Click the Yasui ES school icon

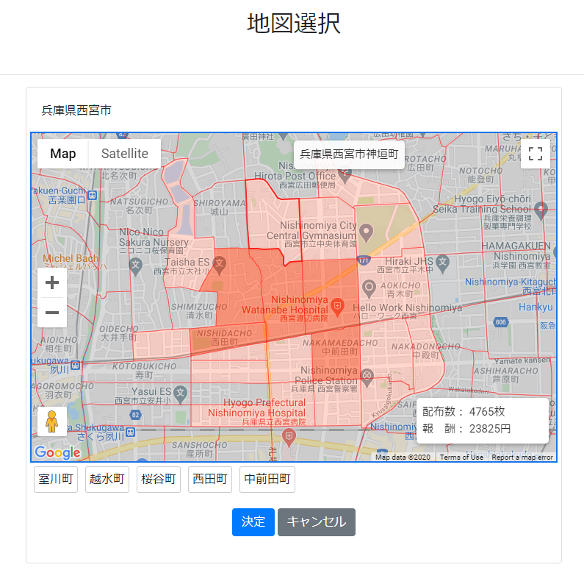point(180,392)
